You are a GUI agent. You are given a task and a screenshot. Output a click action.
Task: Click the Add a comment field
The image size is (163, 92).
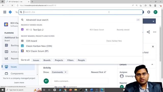click(x=79, y=81)
